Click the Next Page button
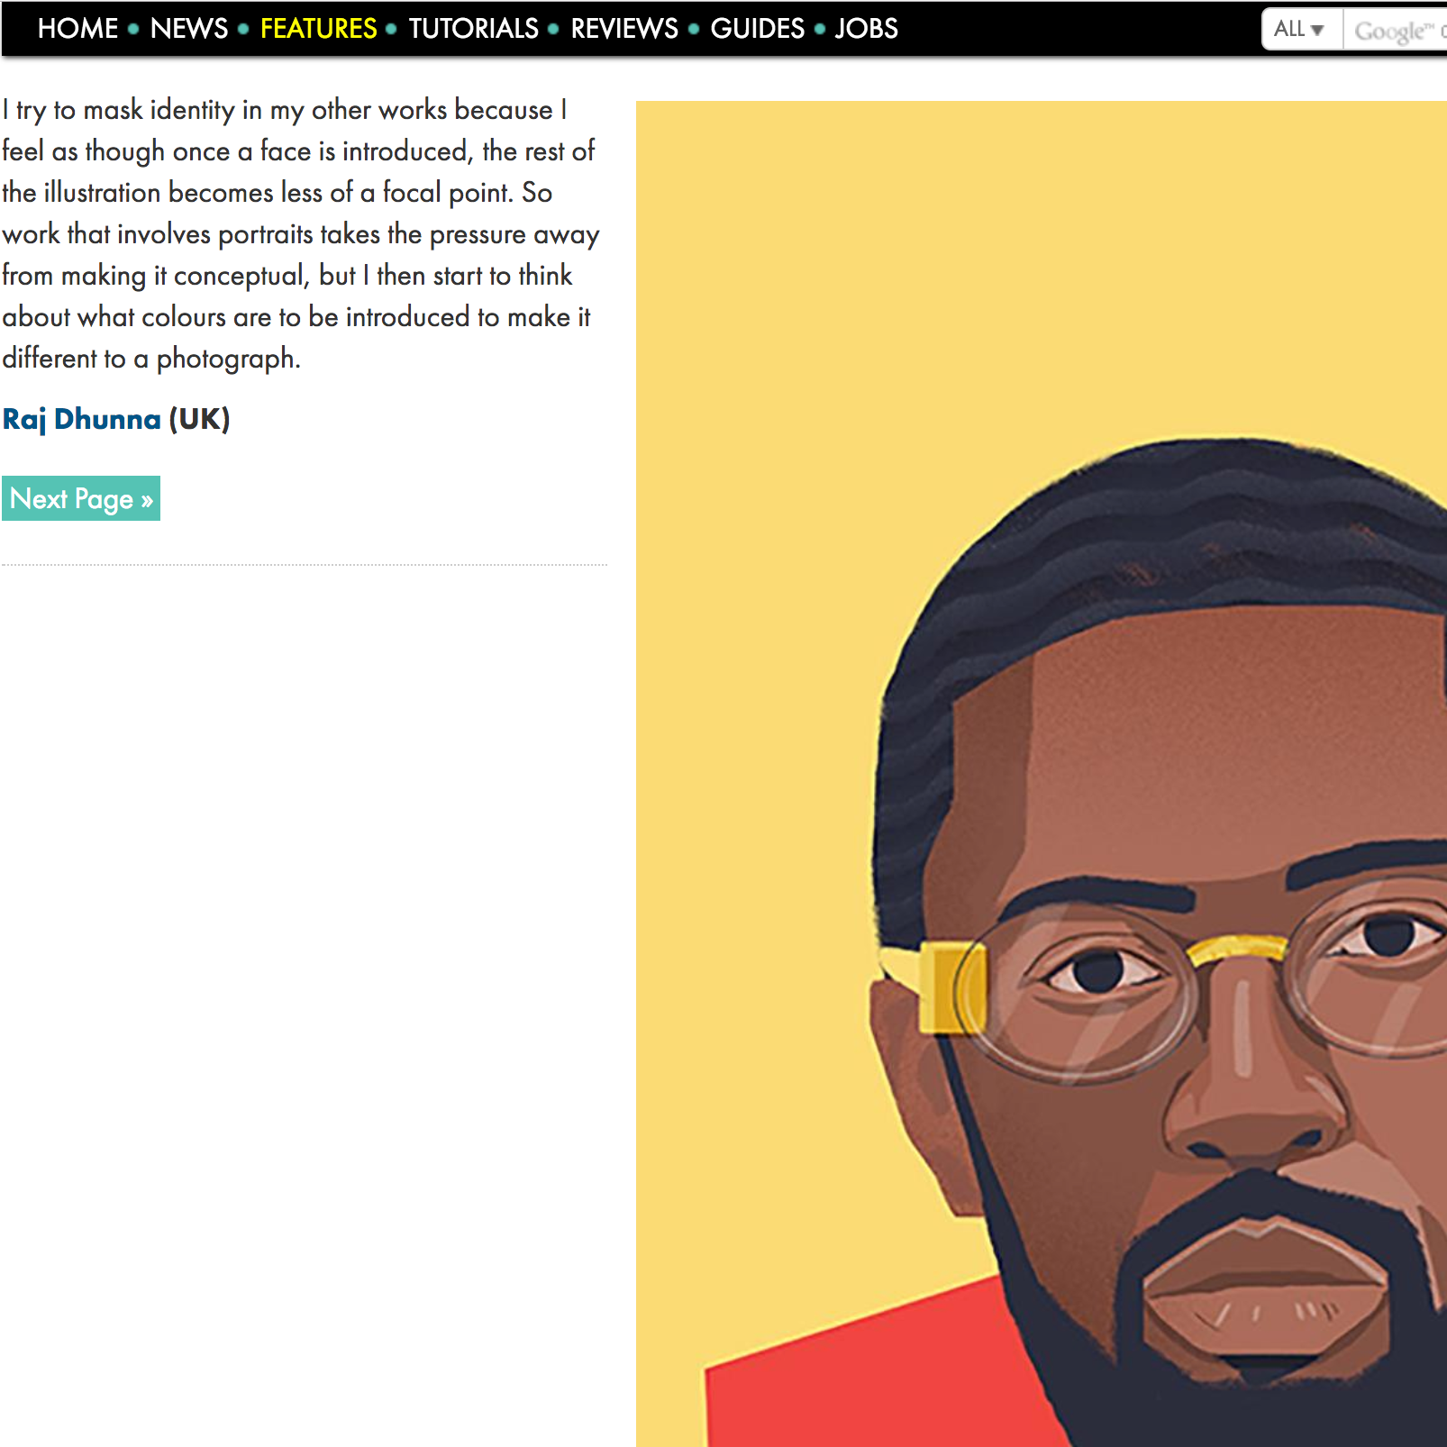The width and height of the screenshot is (1447, 1447). point(81,498)
